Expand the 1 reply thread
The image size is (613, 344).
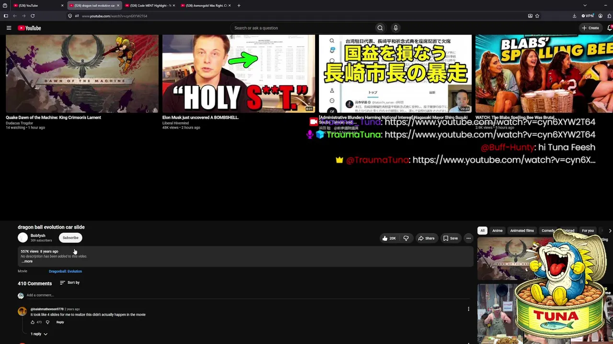(39, 334)
